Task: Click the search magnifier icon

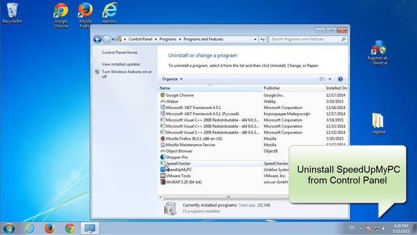Action: 343,39
